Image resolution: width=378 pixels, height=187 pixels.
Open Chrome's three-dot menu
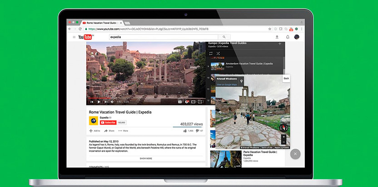coord(301,29)
